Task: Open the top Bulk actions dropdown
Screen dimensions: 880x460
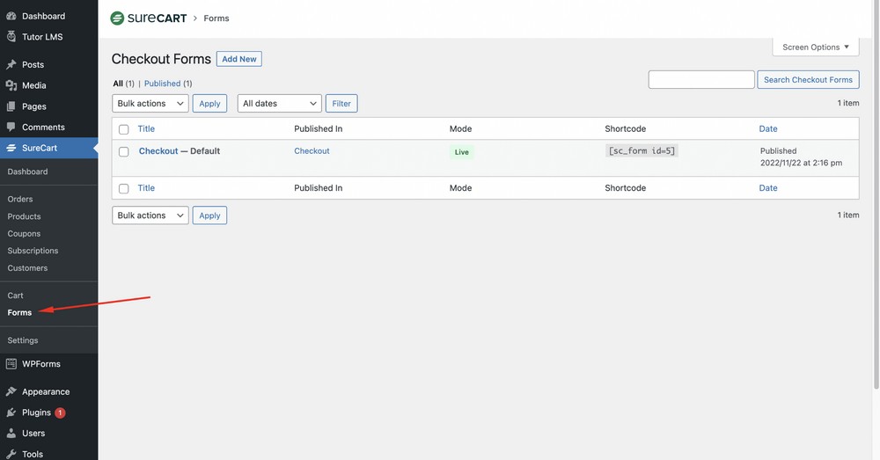Action: (x=150, y=104)
